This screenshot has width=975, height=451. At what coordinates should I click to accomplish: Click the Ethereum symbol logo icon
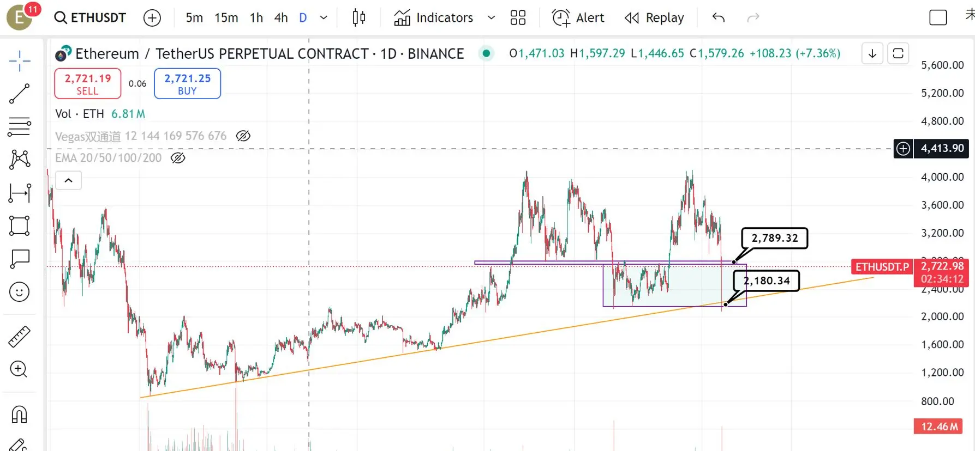[63, 53]
